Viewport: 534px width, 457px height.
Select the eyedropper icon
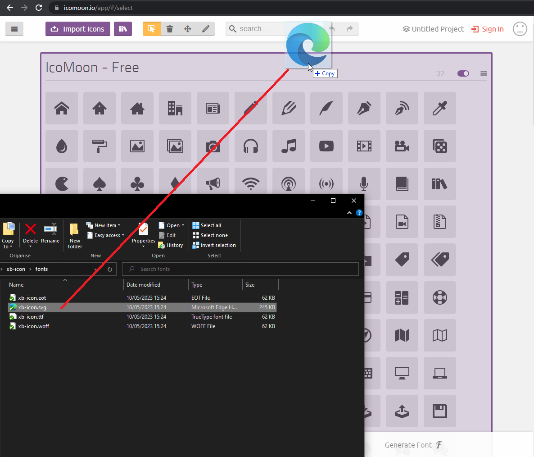(439, 108)
